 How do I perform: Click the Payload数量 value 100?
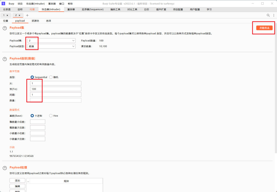[101, 41]
